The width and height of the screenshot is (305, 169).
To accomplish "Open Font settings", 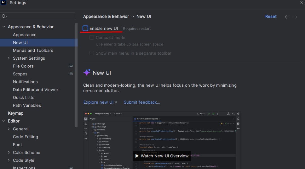I will [17, 145].
